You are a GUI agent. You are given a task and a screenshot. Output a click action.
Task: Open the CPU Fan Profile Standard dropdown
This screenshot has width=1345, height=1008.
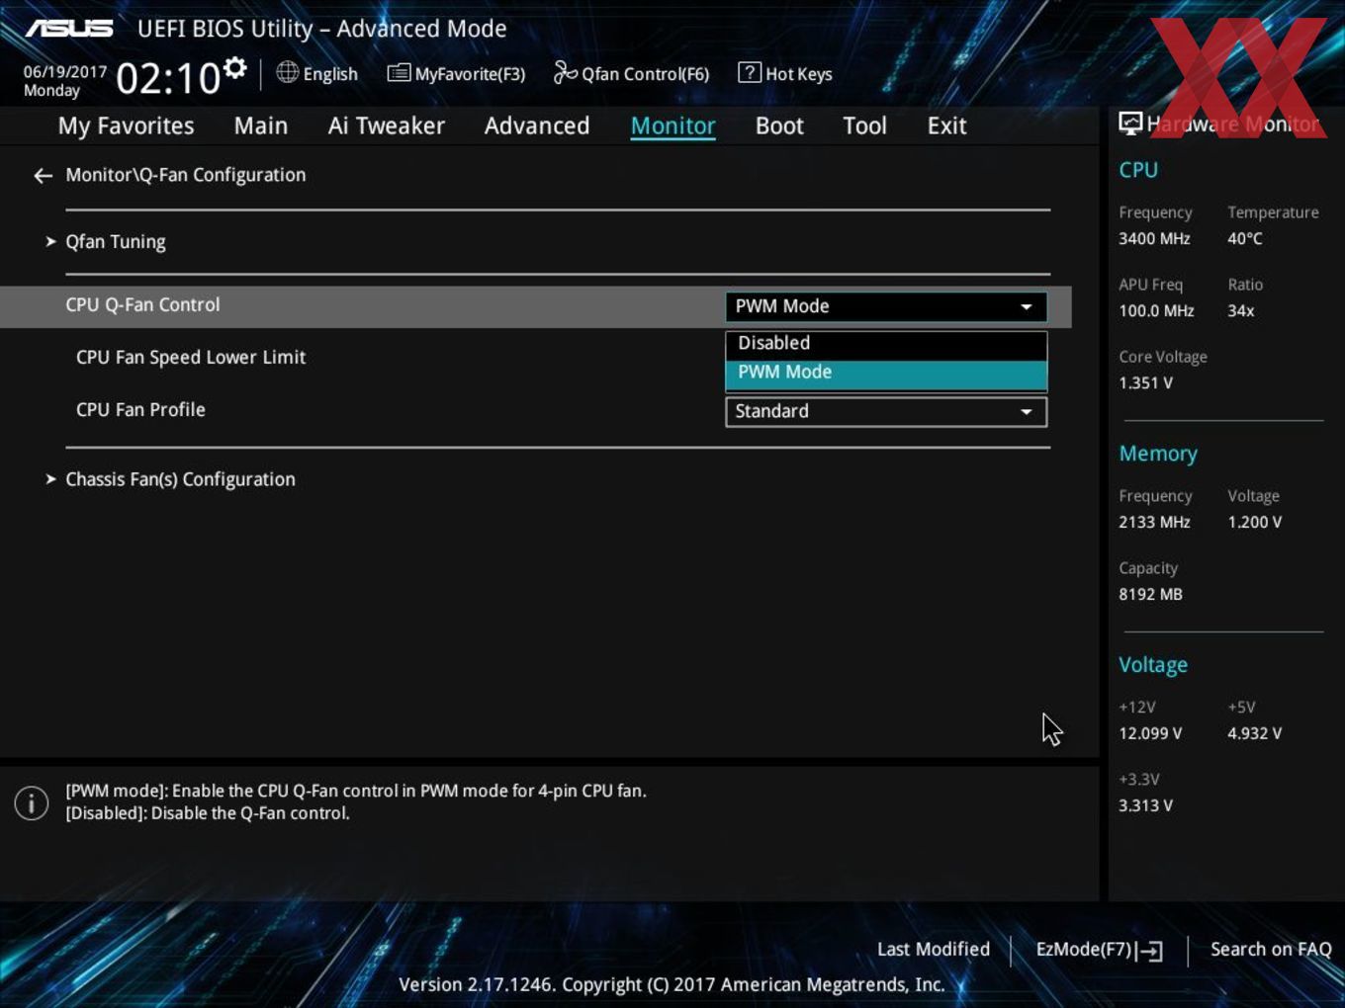click(886, 412)
